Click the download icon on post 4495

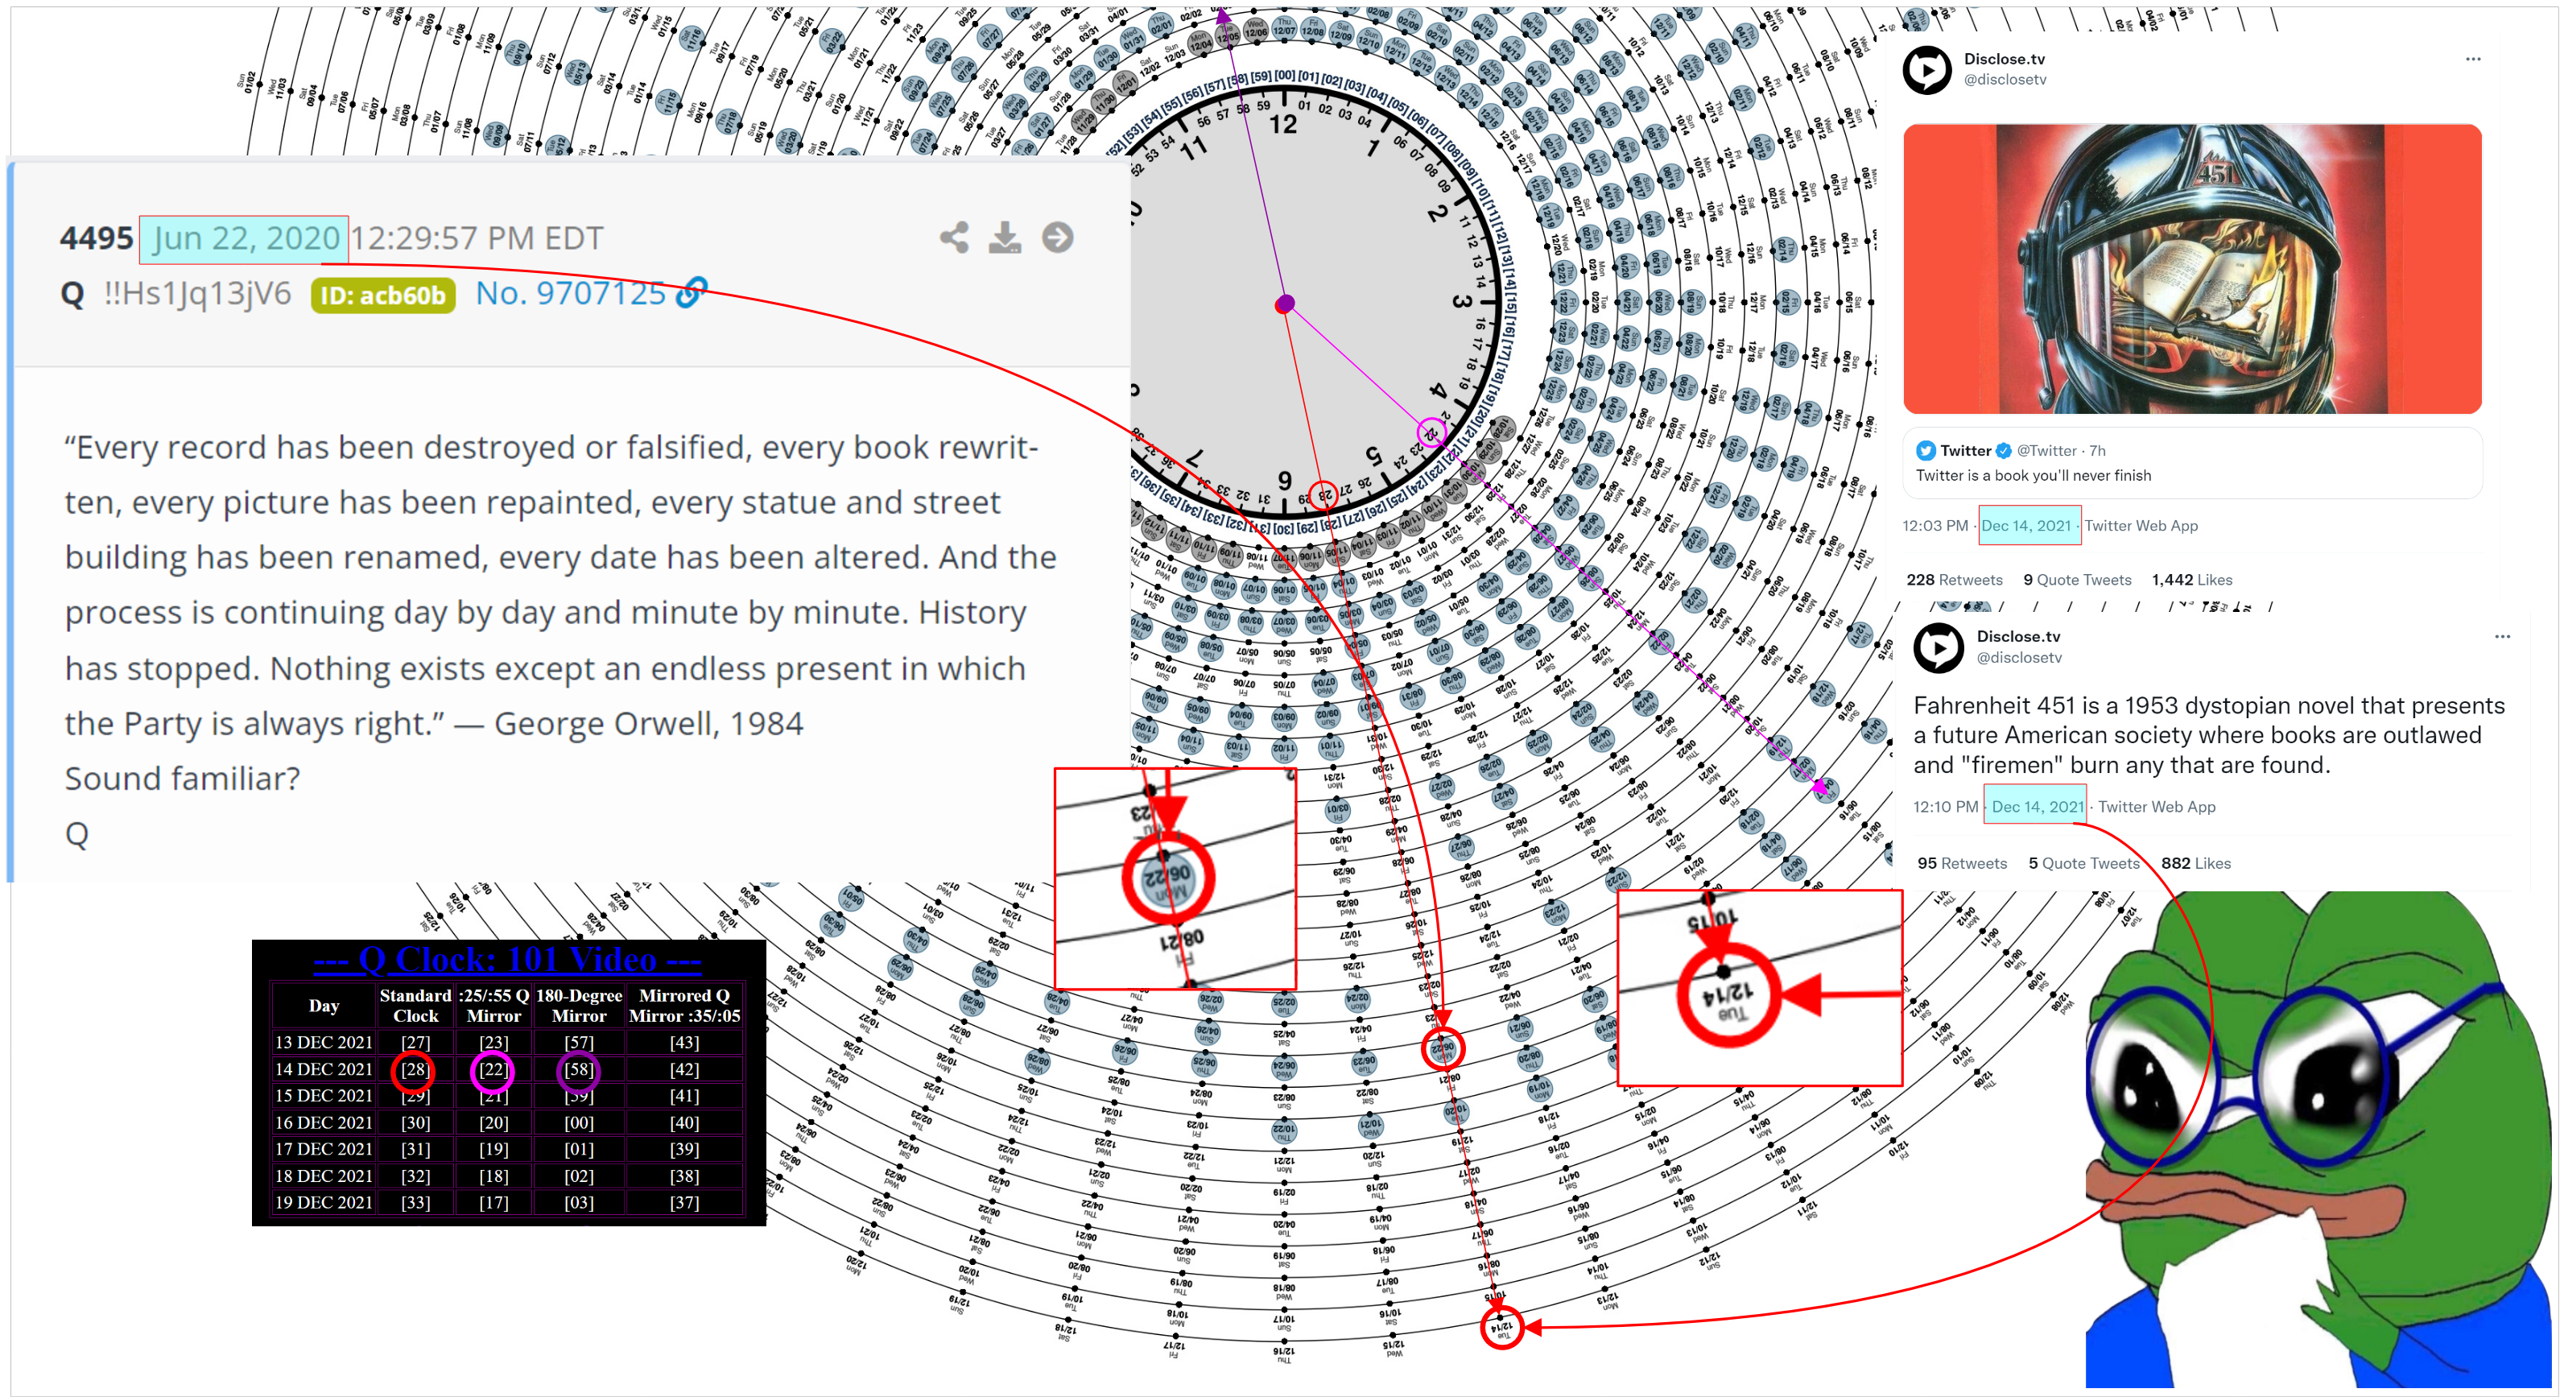[1005, 238]
